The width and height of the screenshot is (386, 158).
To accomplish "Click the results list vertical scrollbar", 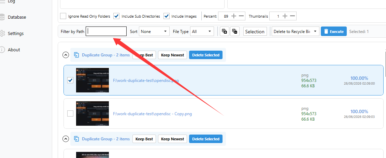I will [x=385, y=64].
